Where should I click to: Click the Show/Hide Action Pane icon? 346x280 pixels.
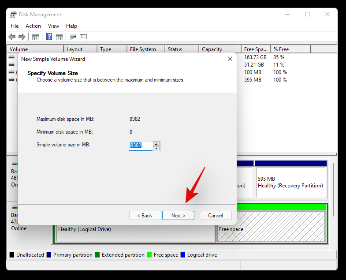[x=60, y=37]
